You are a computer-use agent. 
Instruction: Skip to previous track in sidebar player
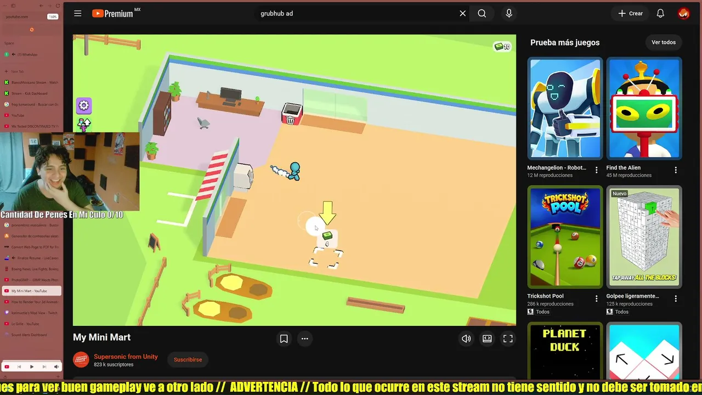[x=19, y=366]
